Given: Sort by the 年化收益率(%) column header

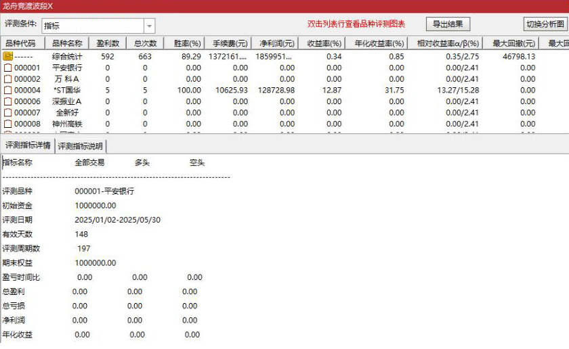Looking at the screenshot, I should click(x=376, y=43).
